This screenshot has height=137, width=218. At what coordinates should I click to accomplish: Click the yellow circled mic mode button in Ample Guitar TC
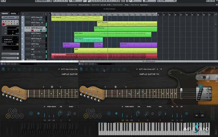tap(86, 116)
